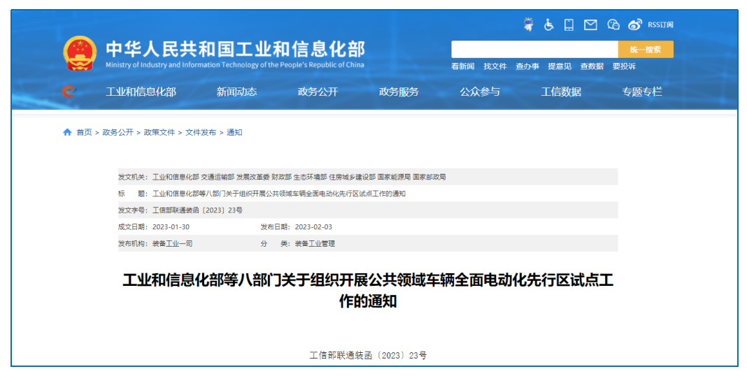
Task: Click the wheelchair accessibility icon
Action: point(549,24)
